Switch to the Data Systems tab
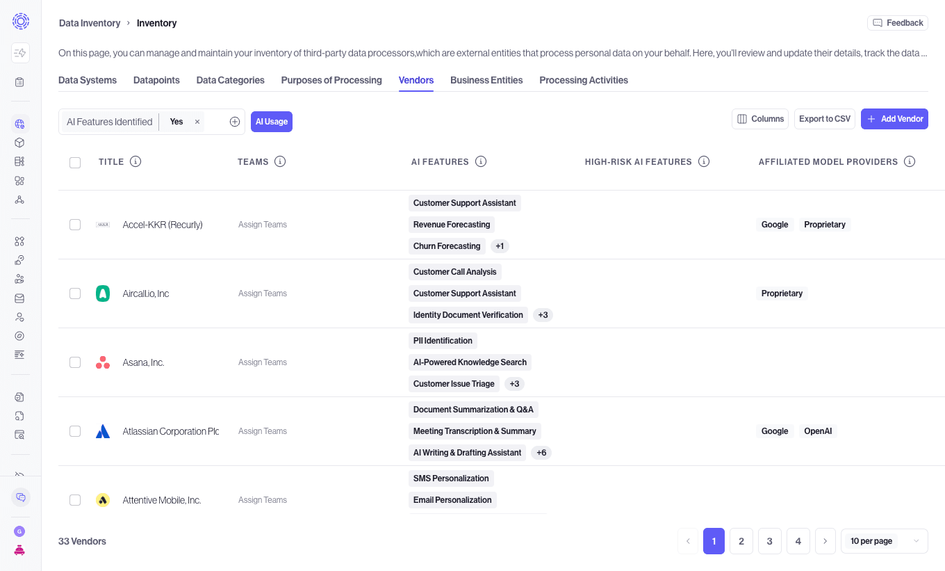Image resolution: width=945 pixels, height=571 pixels. pyautogui.click(x=88, y=80)
